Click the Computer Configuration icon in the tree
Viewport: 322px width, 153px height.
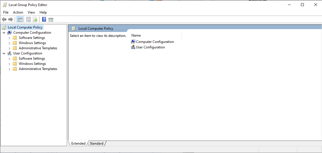(10, 33)
